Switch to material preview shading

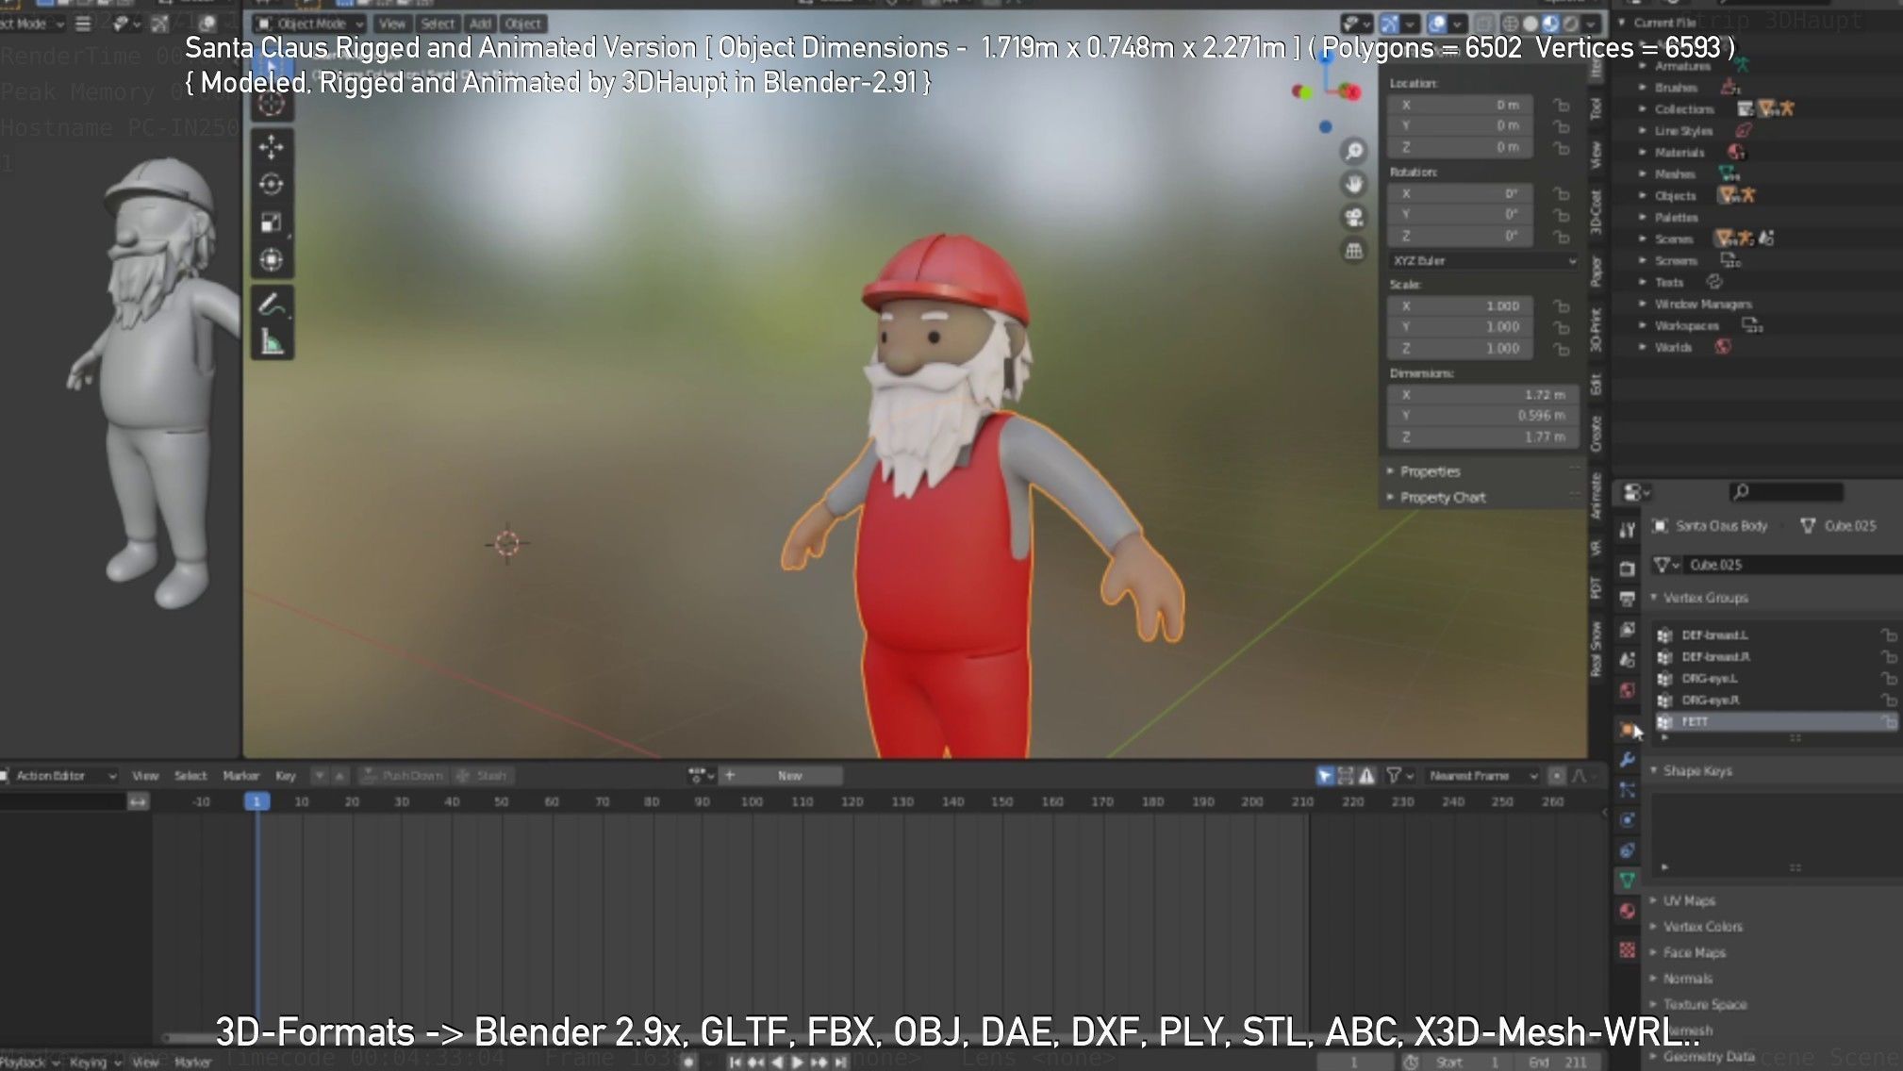(x=1550, y=24)
